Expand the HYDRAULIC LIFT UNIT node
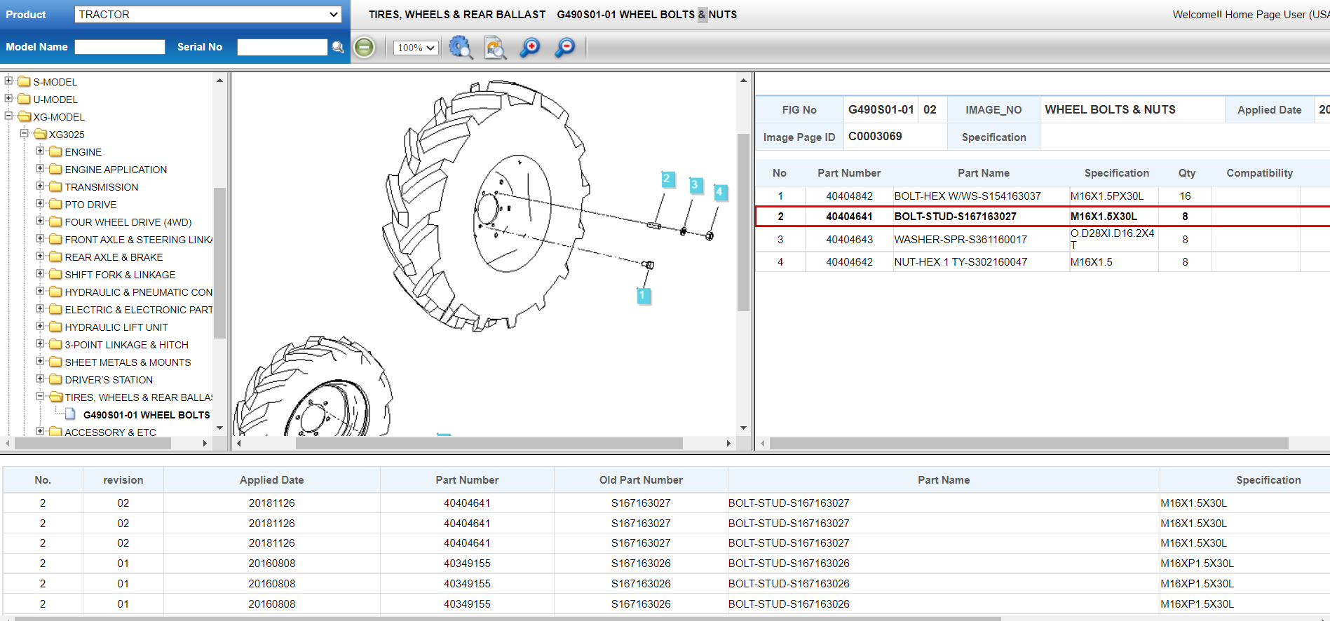The height and width of the screenshot is (621, 1330). tap(40, 326)
